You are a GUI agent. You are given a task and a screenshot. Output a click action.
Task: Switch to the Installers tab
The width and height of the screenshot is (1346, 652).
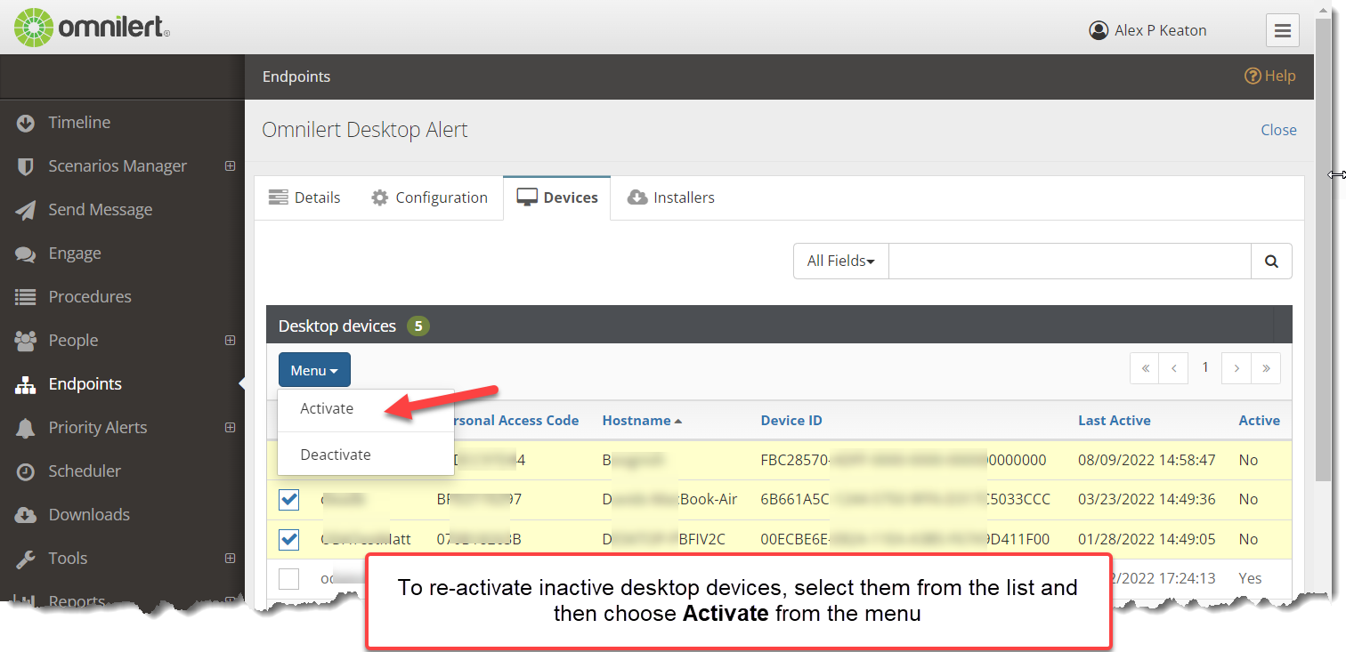point(671,197)
